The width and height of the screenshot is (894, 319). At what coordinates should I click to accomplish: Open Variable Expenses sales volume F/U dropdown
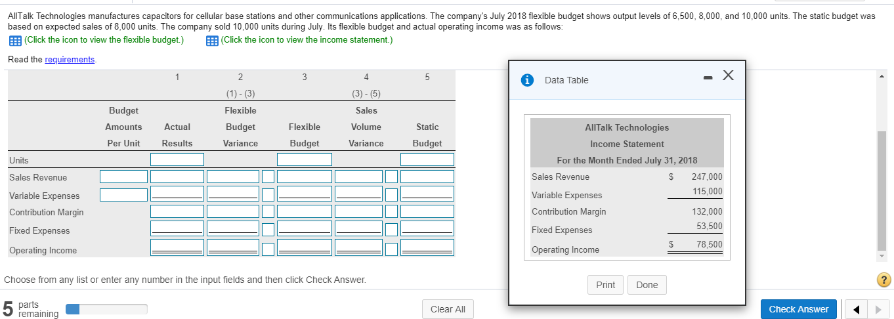(x=391, y=194)
